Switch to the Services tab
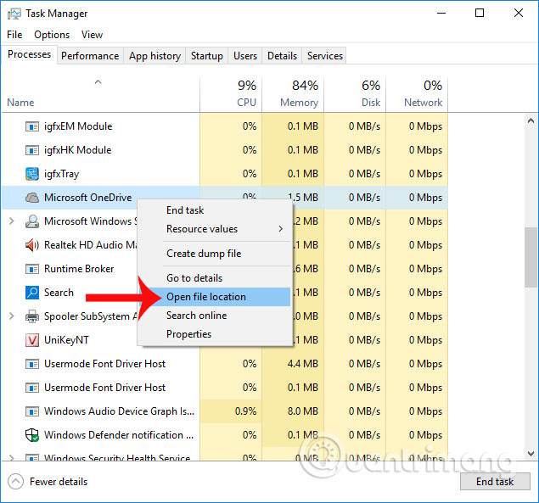Screen dimensions: 539x503 (325, 56)
